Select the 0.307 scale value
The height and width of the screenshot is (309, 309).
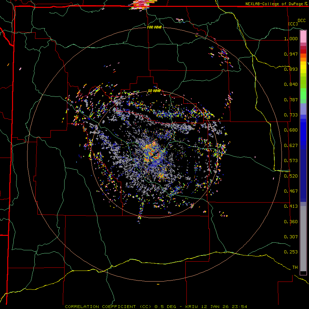click(x=291, y=237)
